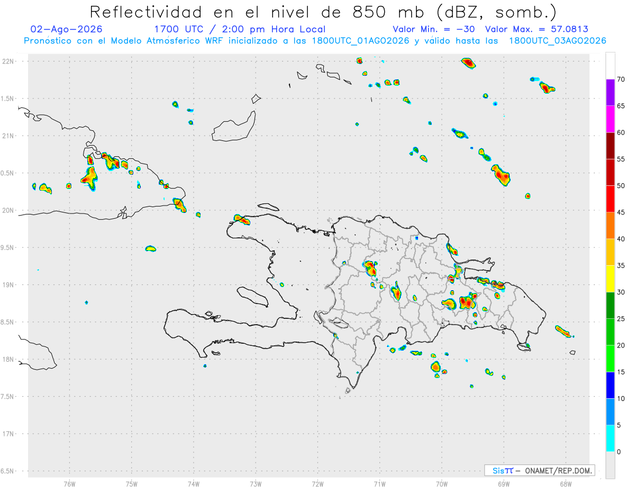
Task: Click the 'Pronóstico con el Modelo Atmosférico WRF' line
Action: [x=315, y=41]
